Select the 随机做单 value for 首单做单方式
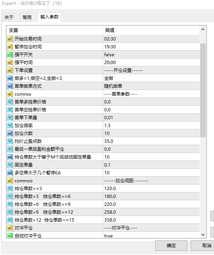Viewport: 214px width, 255px height. [x=151, y=86]
